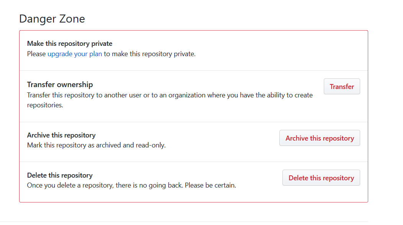Open the upgrade your plan link

(x=75, y=54)
